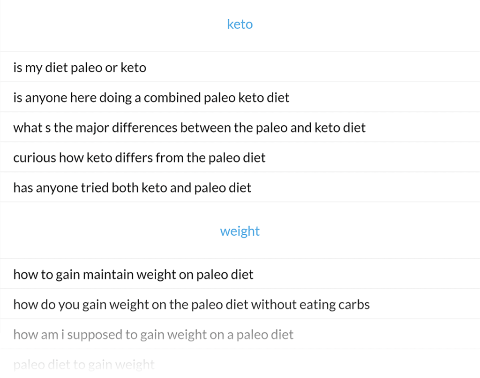This screenshot has width=480, height=378.
Task: Select "is my diet paleo or keto"
Action: [80, 68]
